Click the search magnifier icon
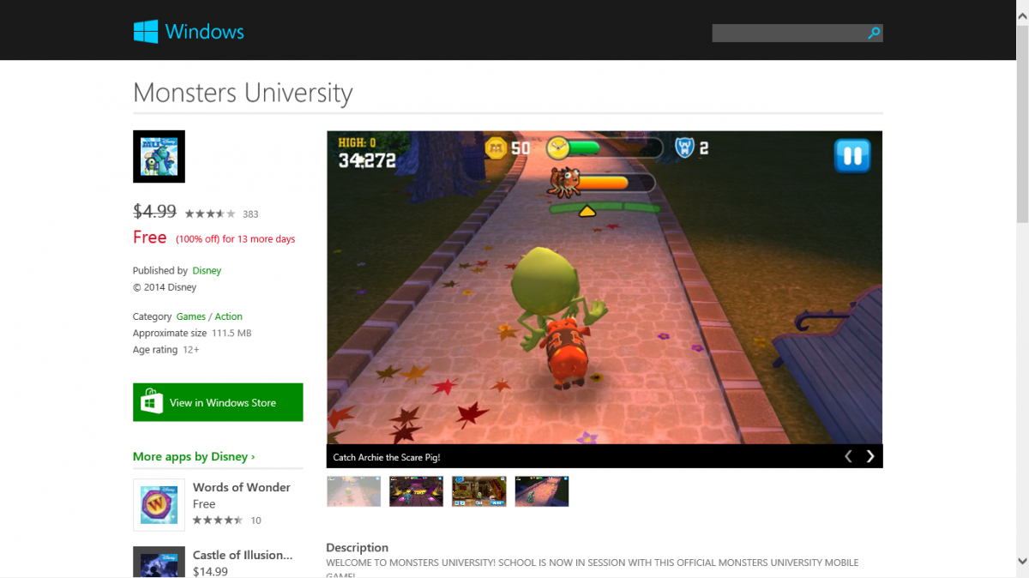Image resolution: width=1029 pixels, height=578 pixels. click(x=874, y=33)
